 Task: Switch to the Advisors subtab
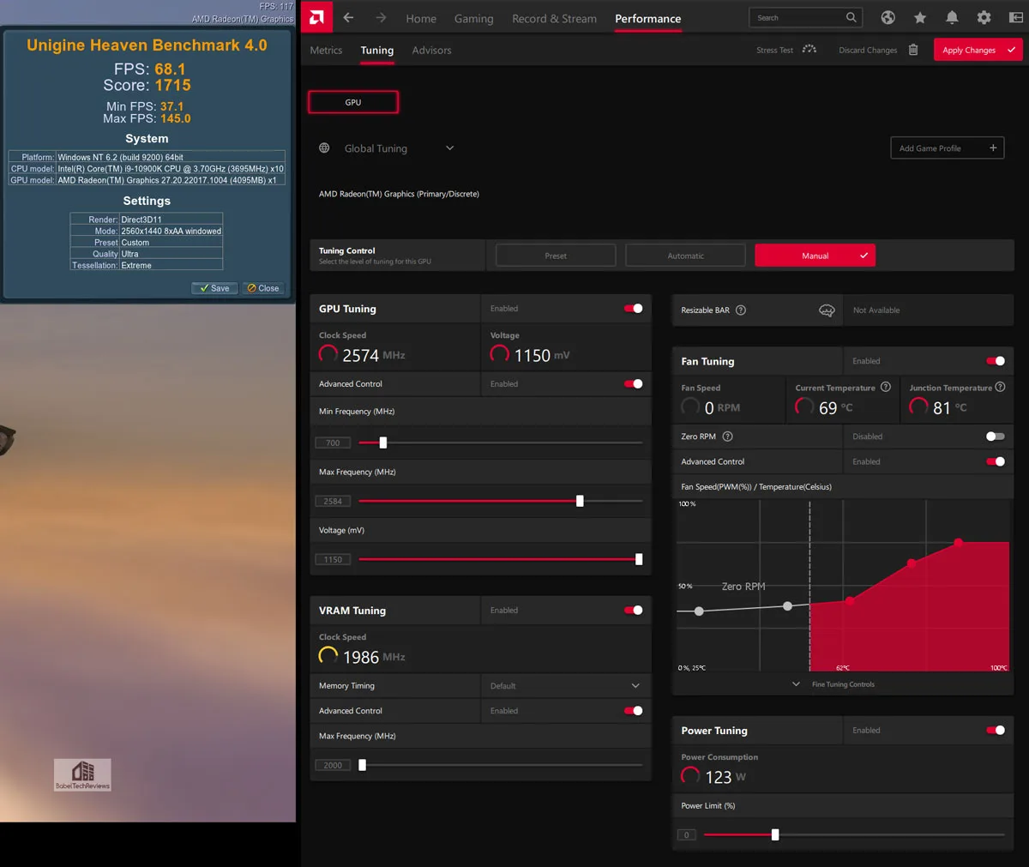[431, 51]
